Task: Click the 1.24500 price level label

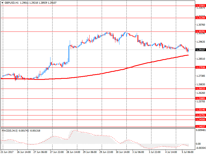Action: pyautogui.click(x=201, y=120)
